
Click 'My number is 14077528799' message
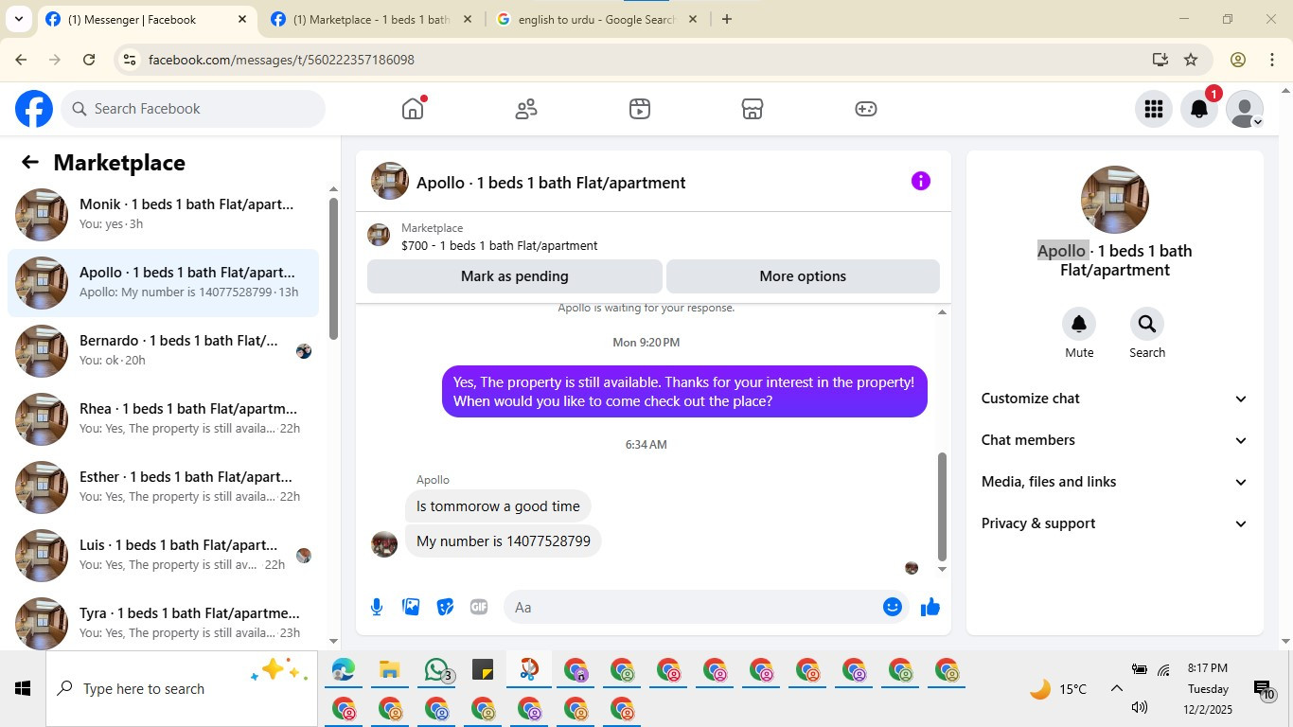tap(504, 541)
